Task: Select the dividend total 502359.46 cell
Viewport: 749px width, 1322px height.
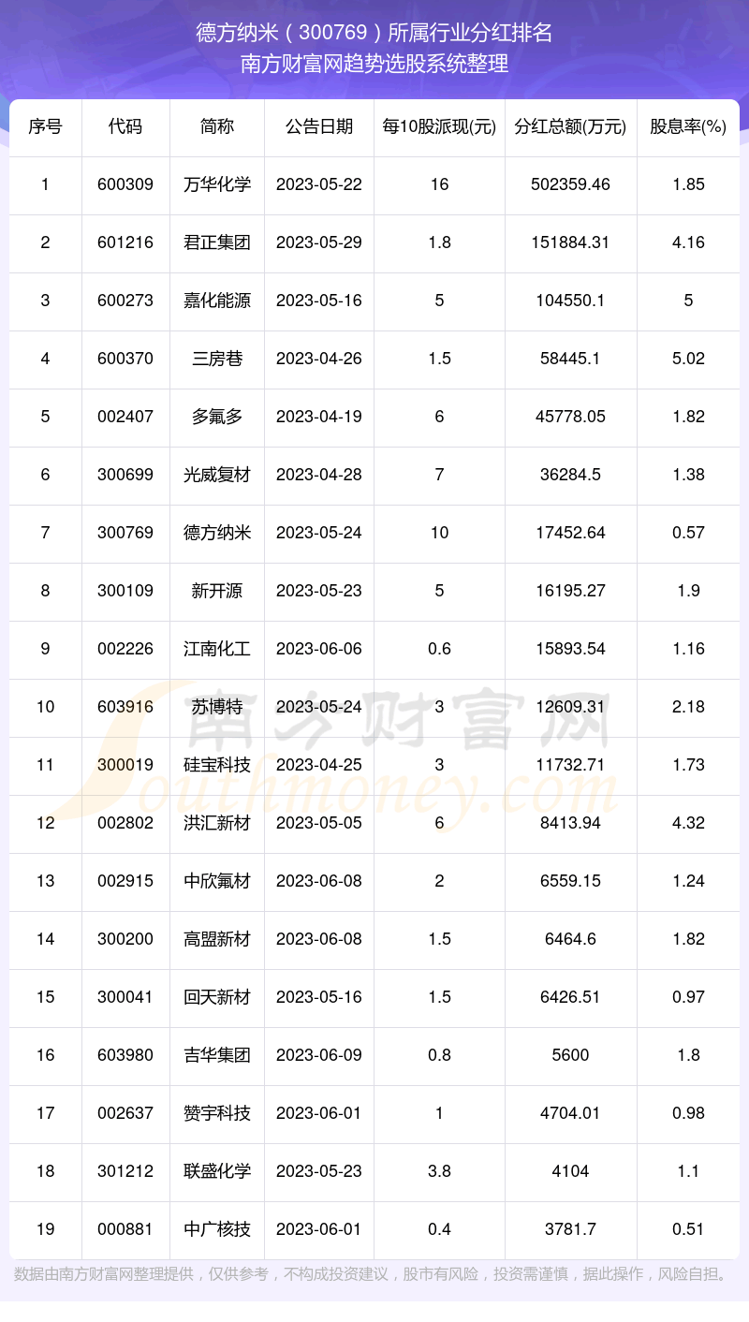Action: point(570,184)
